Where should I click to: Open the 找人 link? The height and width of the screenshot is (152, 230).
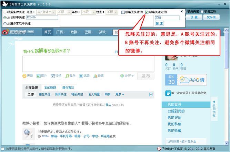[108, 105]
